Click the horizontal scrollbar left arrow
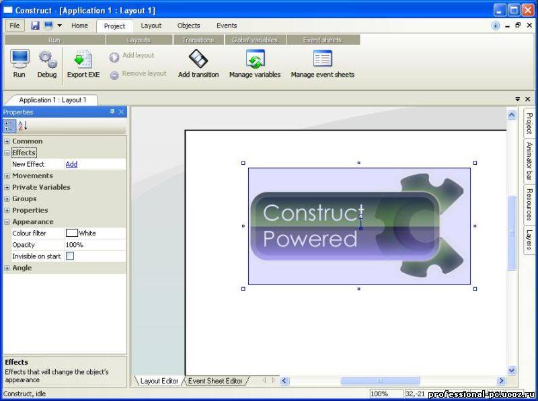This screenshot has height=401, width=538. [x=284, y=381]
